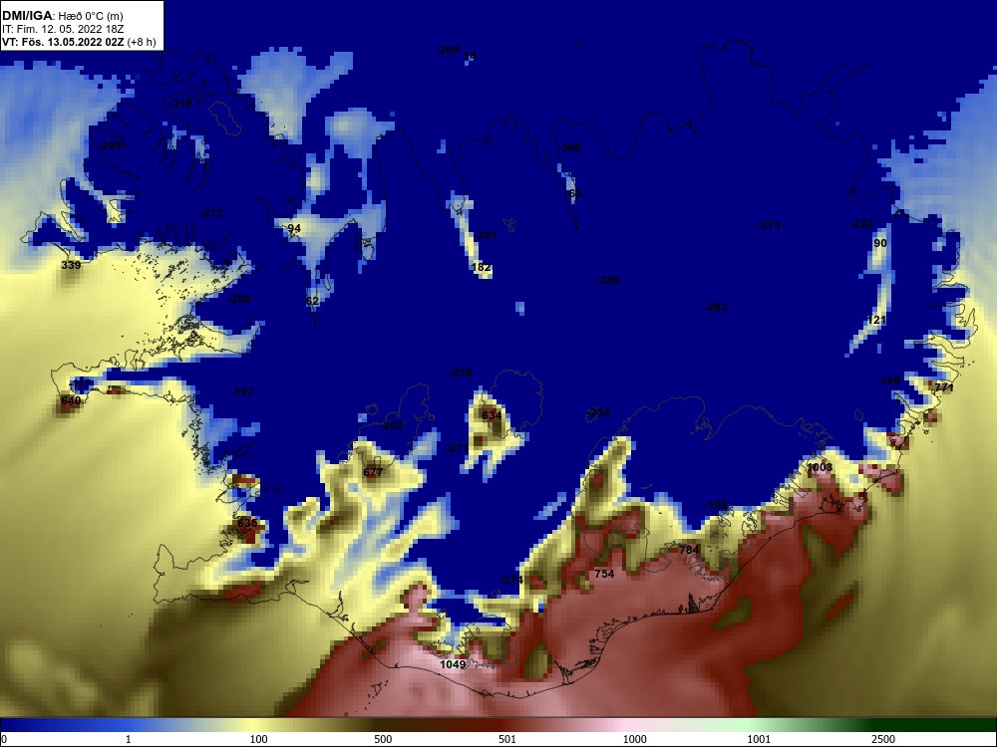The image size is (997, 747).
Task: Click the -238 value in central area
Action: point(461,373)
